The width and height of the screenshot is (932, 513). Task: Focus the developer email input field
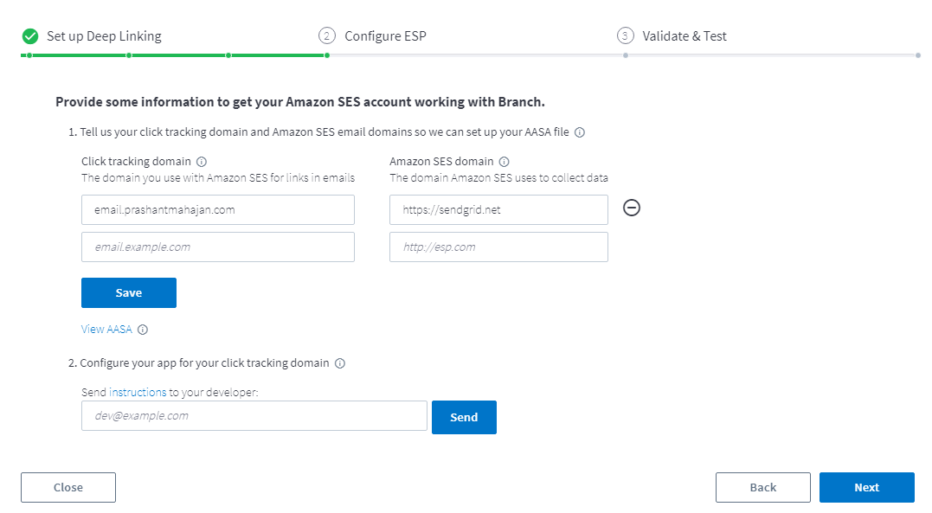tap(254, 416)
